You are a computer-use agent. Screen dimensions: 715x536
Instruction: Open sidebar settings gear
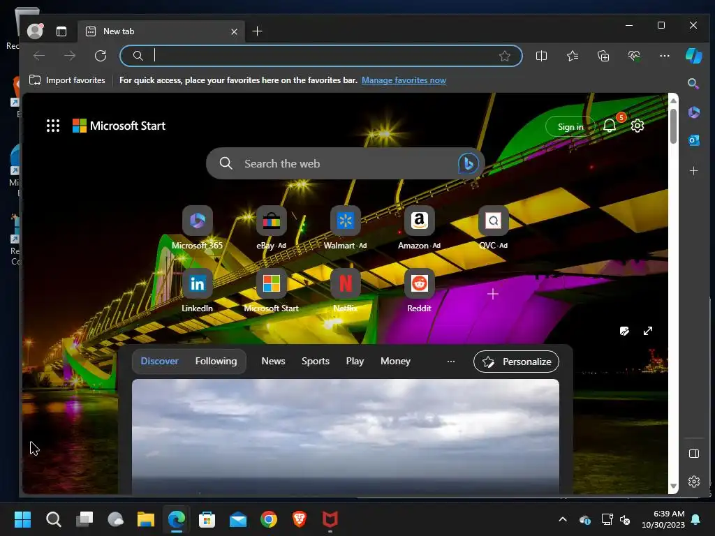point(693,482)
